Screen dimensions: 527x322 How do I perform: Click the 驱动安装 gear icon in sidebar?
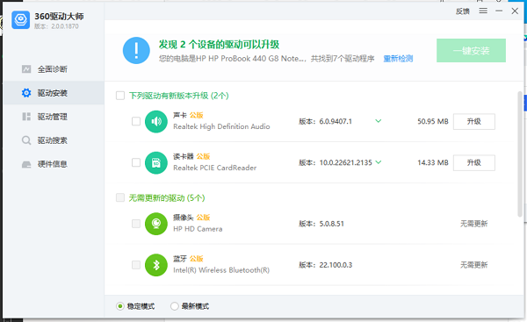point(26,93)
